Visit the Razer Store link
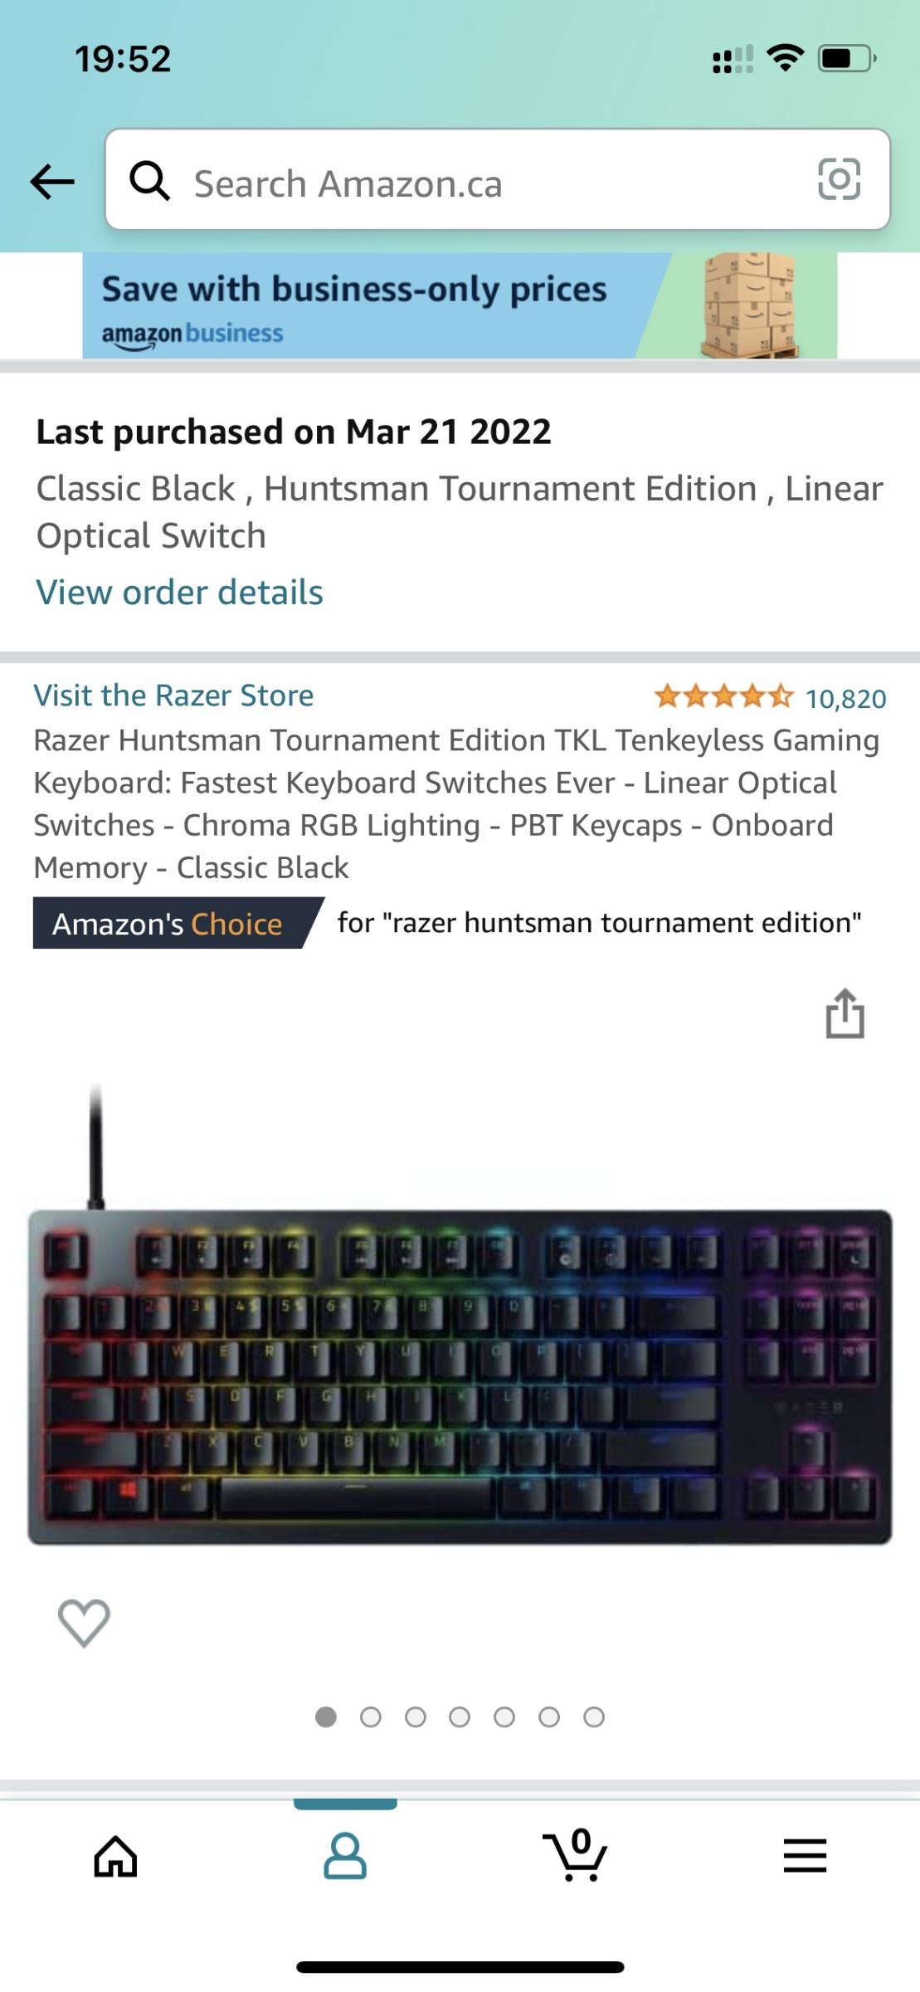 click(173, 695)
